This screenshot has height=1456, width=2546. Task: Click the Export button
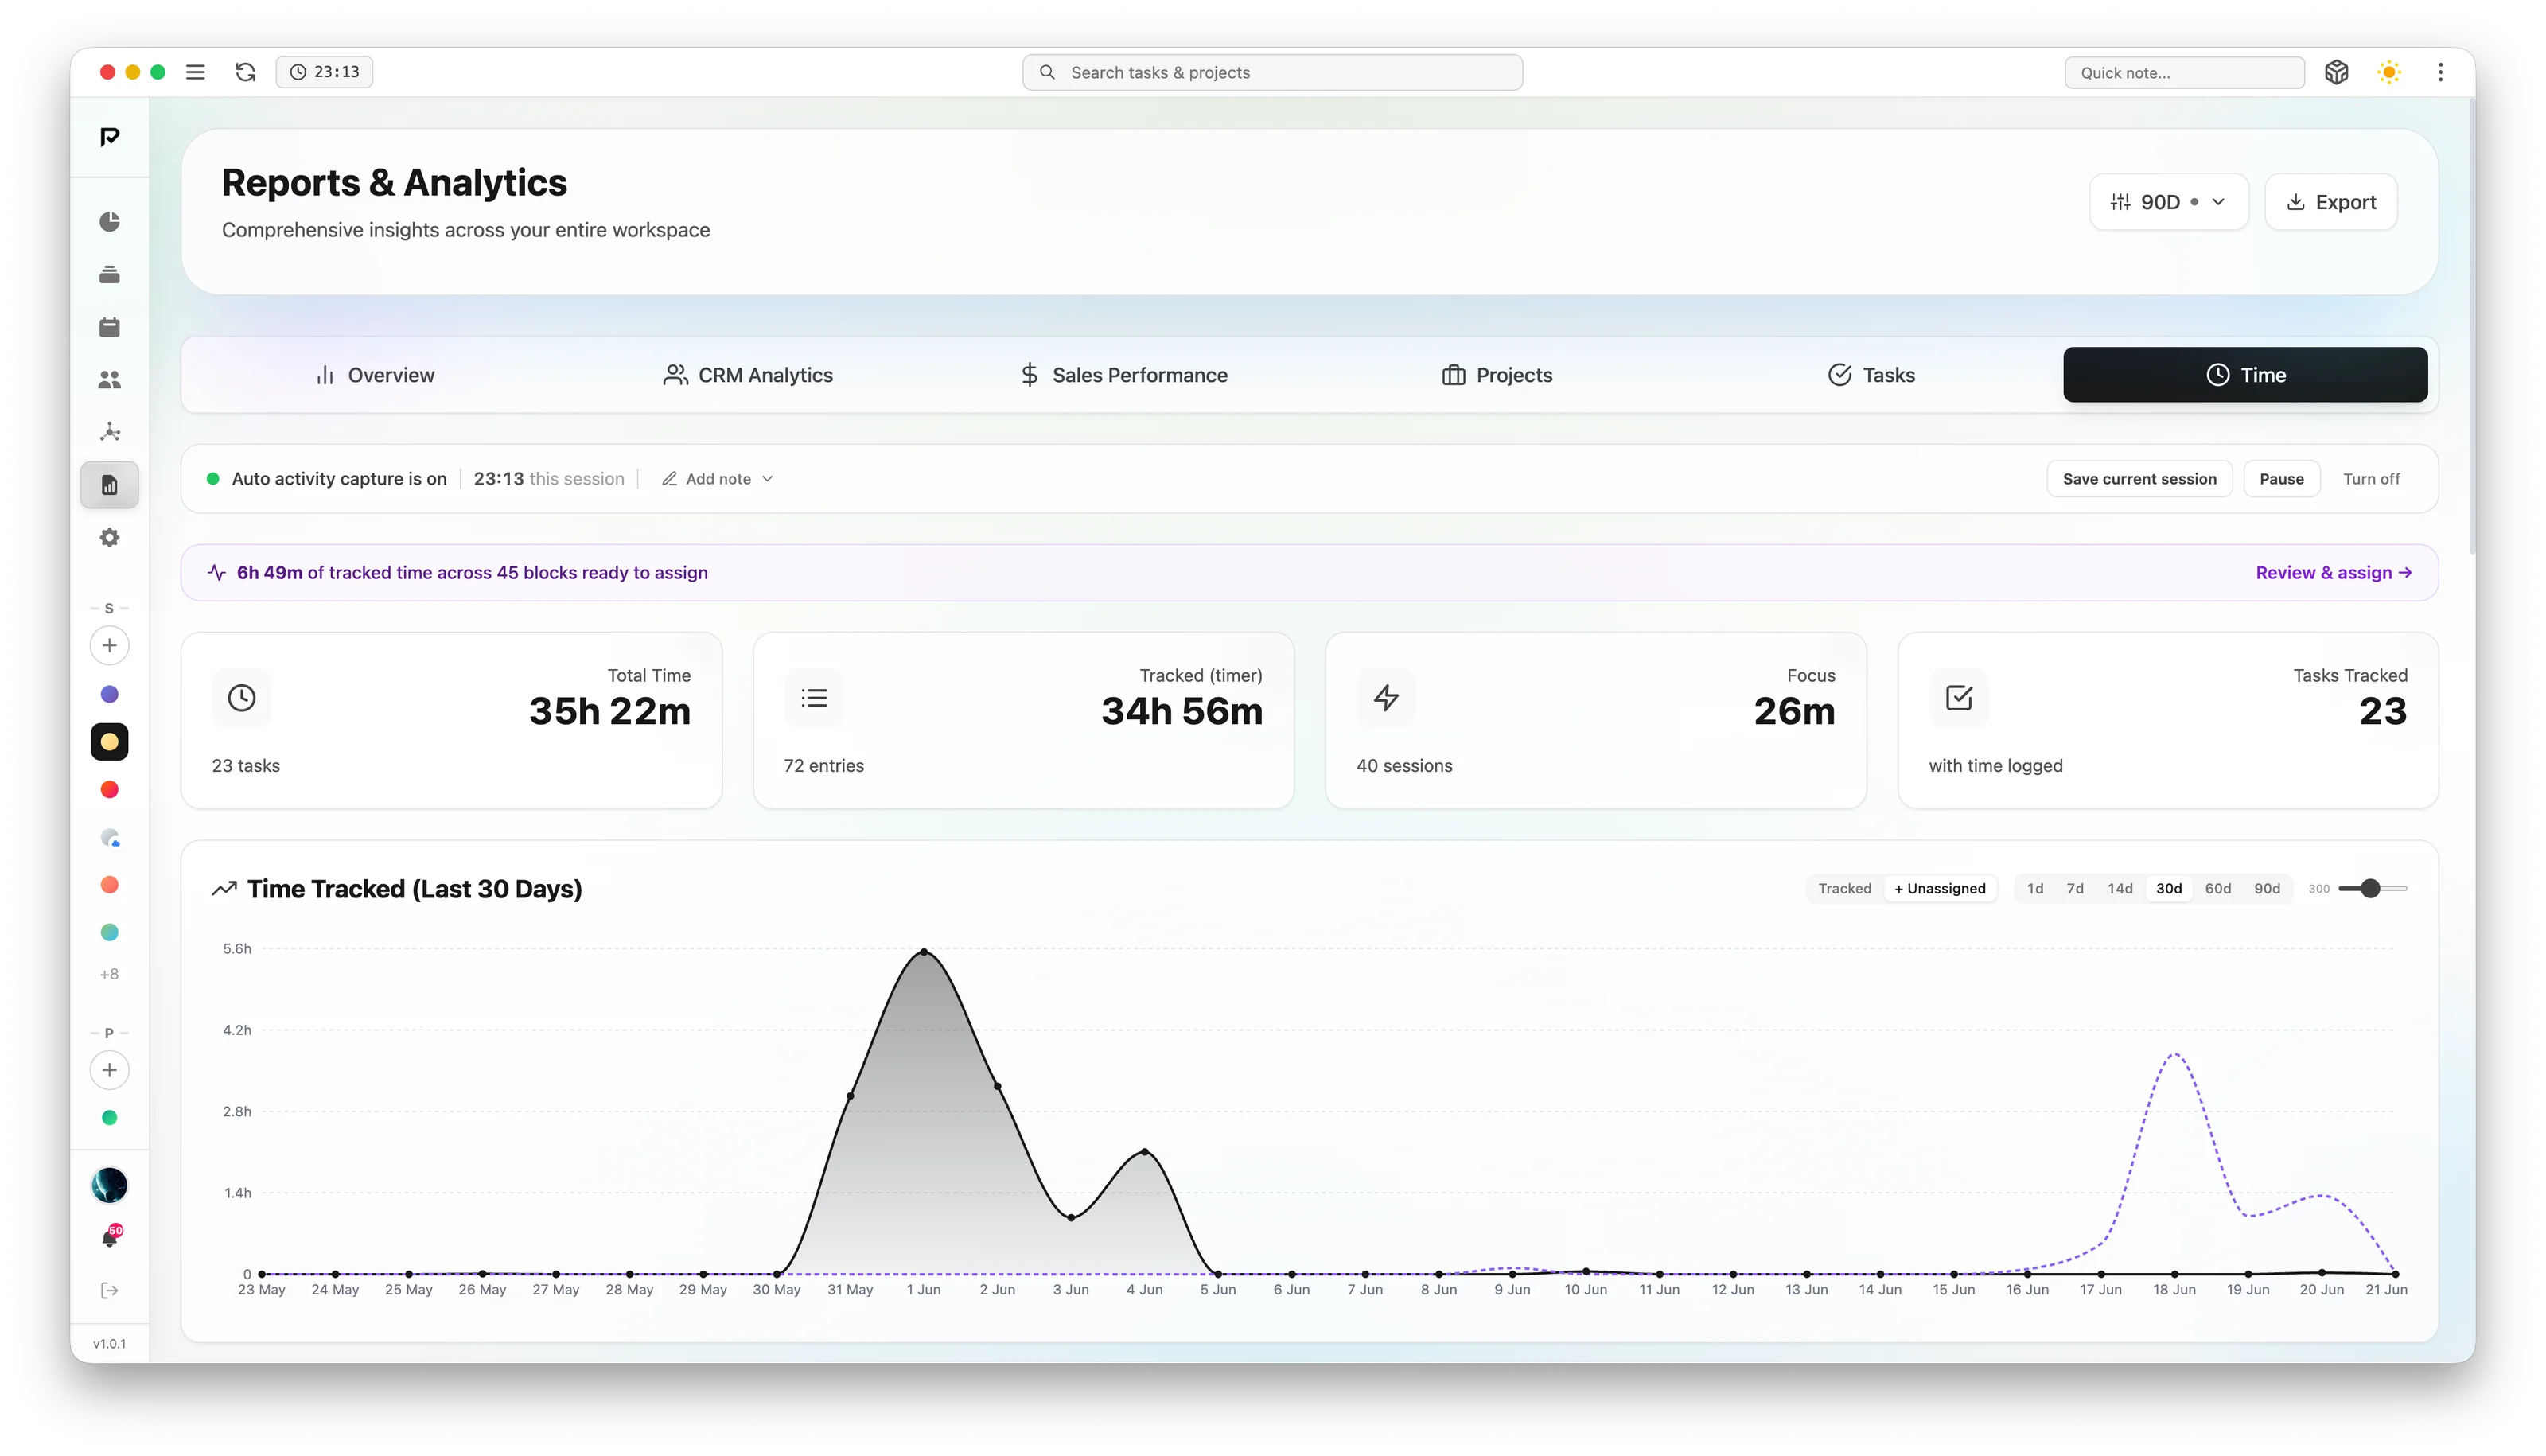2331,202
